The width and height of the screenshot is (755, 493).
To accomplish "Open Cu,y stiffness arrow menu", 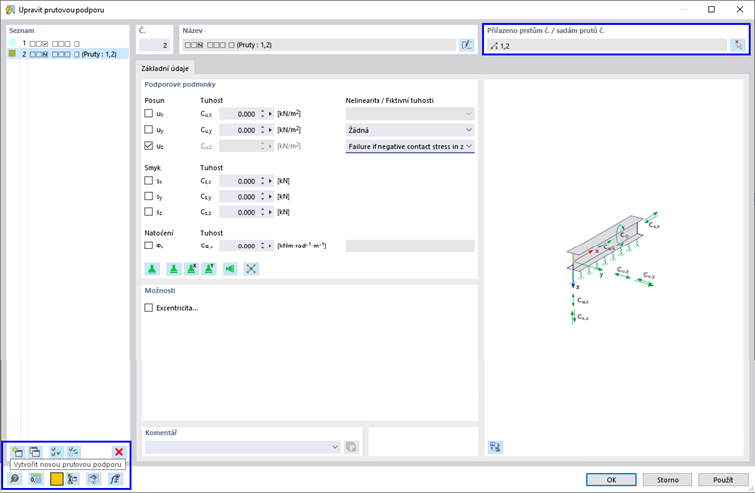I will point(270,130).
